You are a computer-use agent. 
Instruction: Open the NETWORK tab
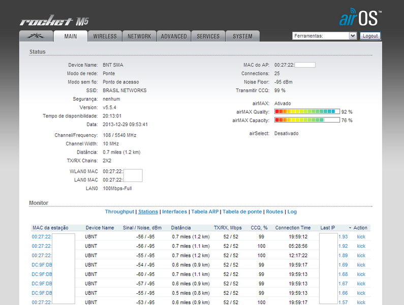pyautogui.click(x=139, y=36)
